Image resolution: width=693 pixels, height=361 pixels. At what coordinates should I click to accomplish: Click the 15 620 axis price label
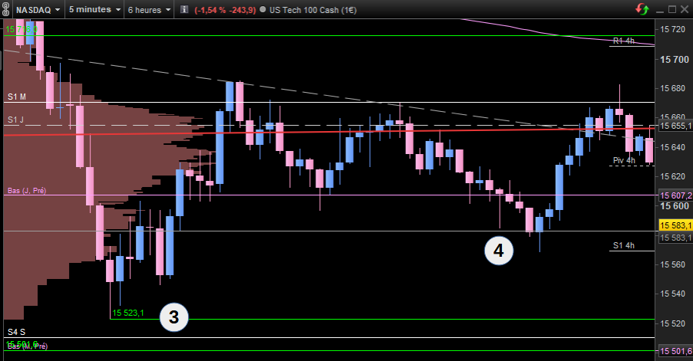pos(673,176)
